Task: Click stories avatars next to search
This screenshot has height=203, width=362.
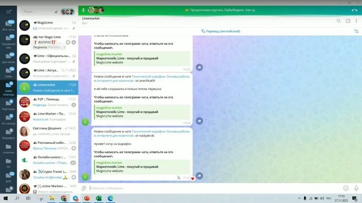Action: tap(67, 11)
